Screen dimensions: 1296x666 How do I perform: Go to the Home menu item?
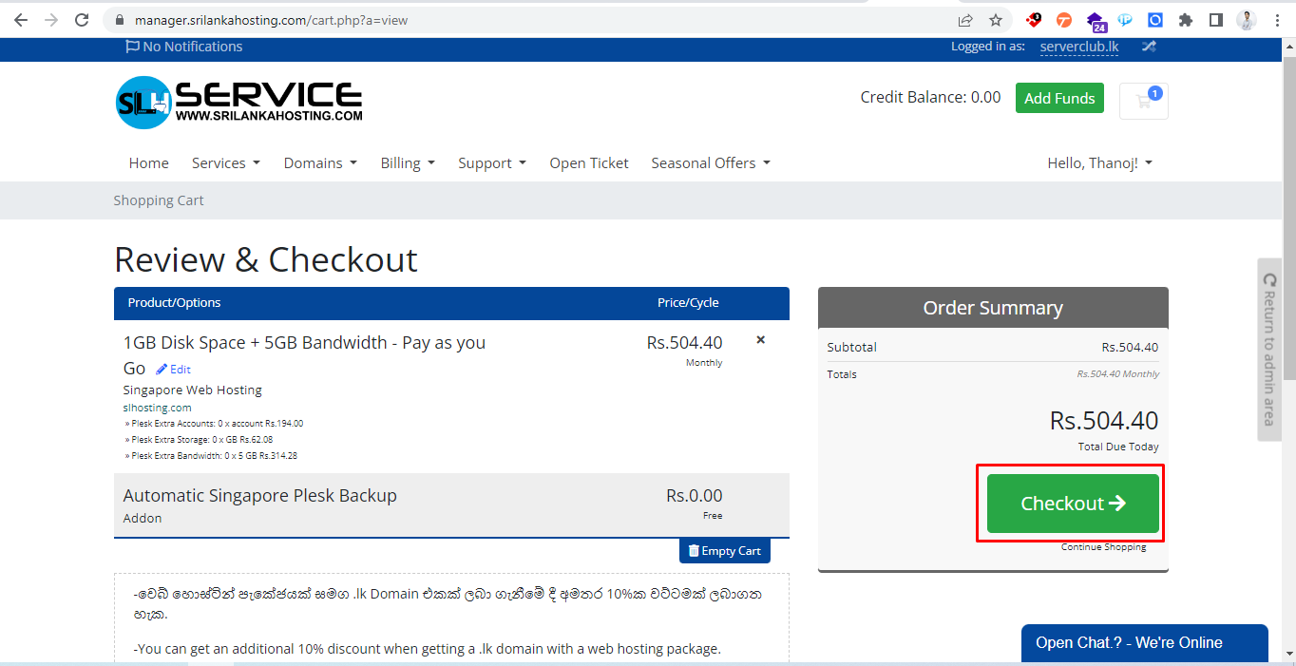click(148, 163)
